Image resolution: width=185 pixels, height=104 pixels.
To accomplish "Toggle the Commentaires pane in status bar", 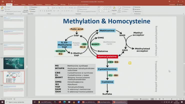I will click(144, 99).
